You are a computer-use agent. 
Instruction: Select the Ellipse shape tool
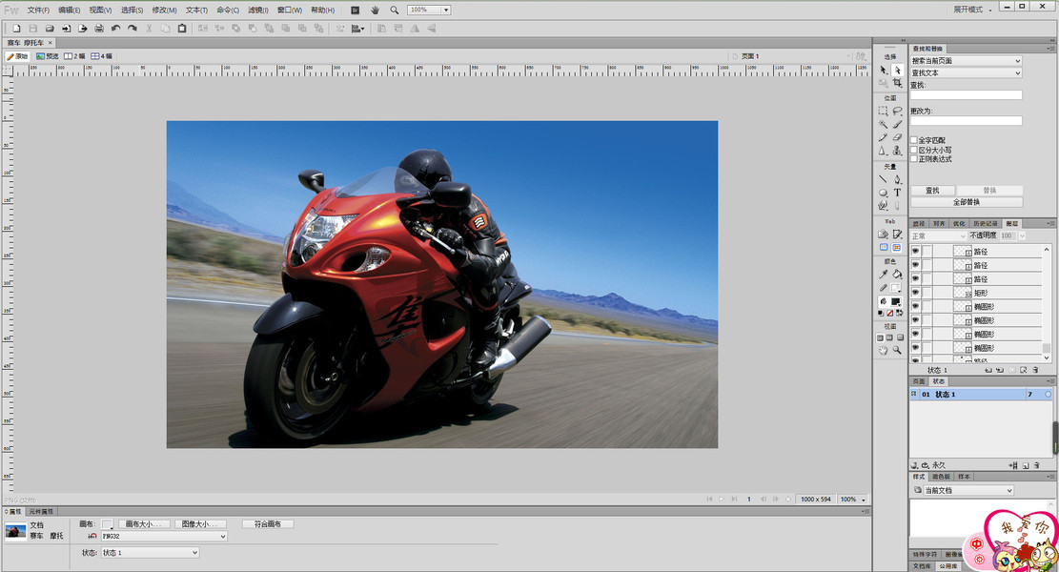(x=883, y=193)
